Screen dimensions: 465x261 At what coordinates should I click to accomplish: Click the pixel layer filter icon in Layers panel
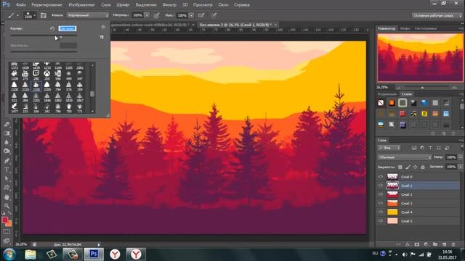(414, 148)
